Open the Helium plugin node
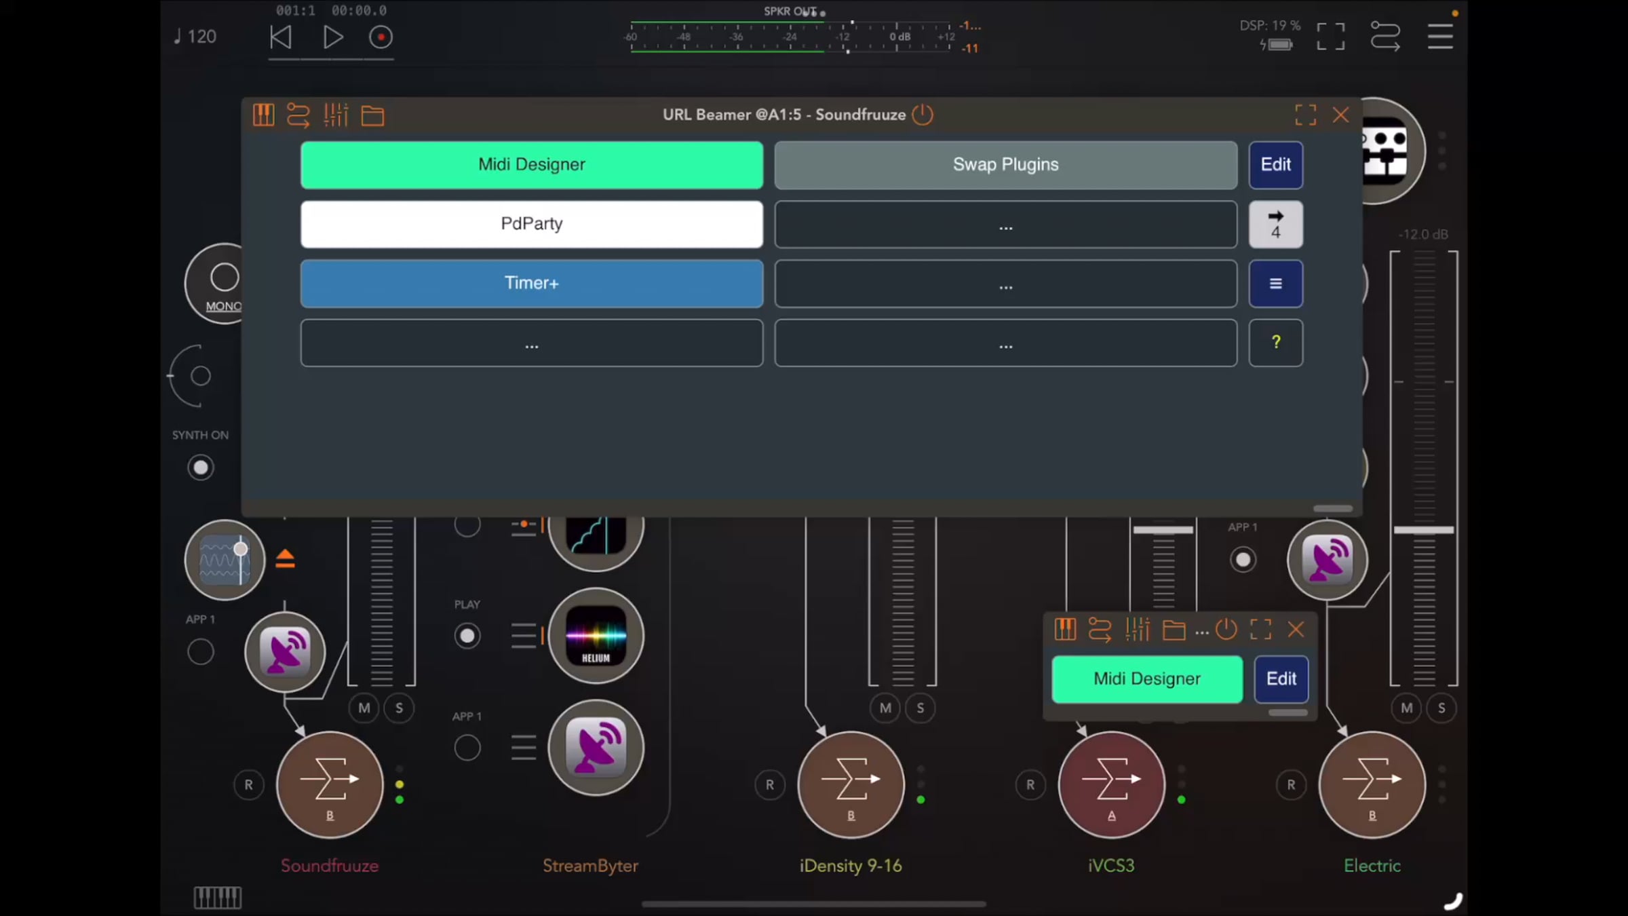The image size is (1628, 916). point(596,636)
